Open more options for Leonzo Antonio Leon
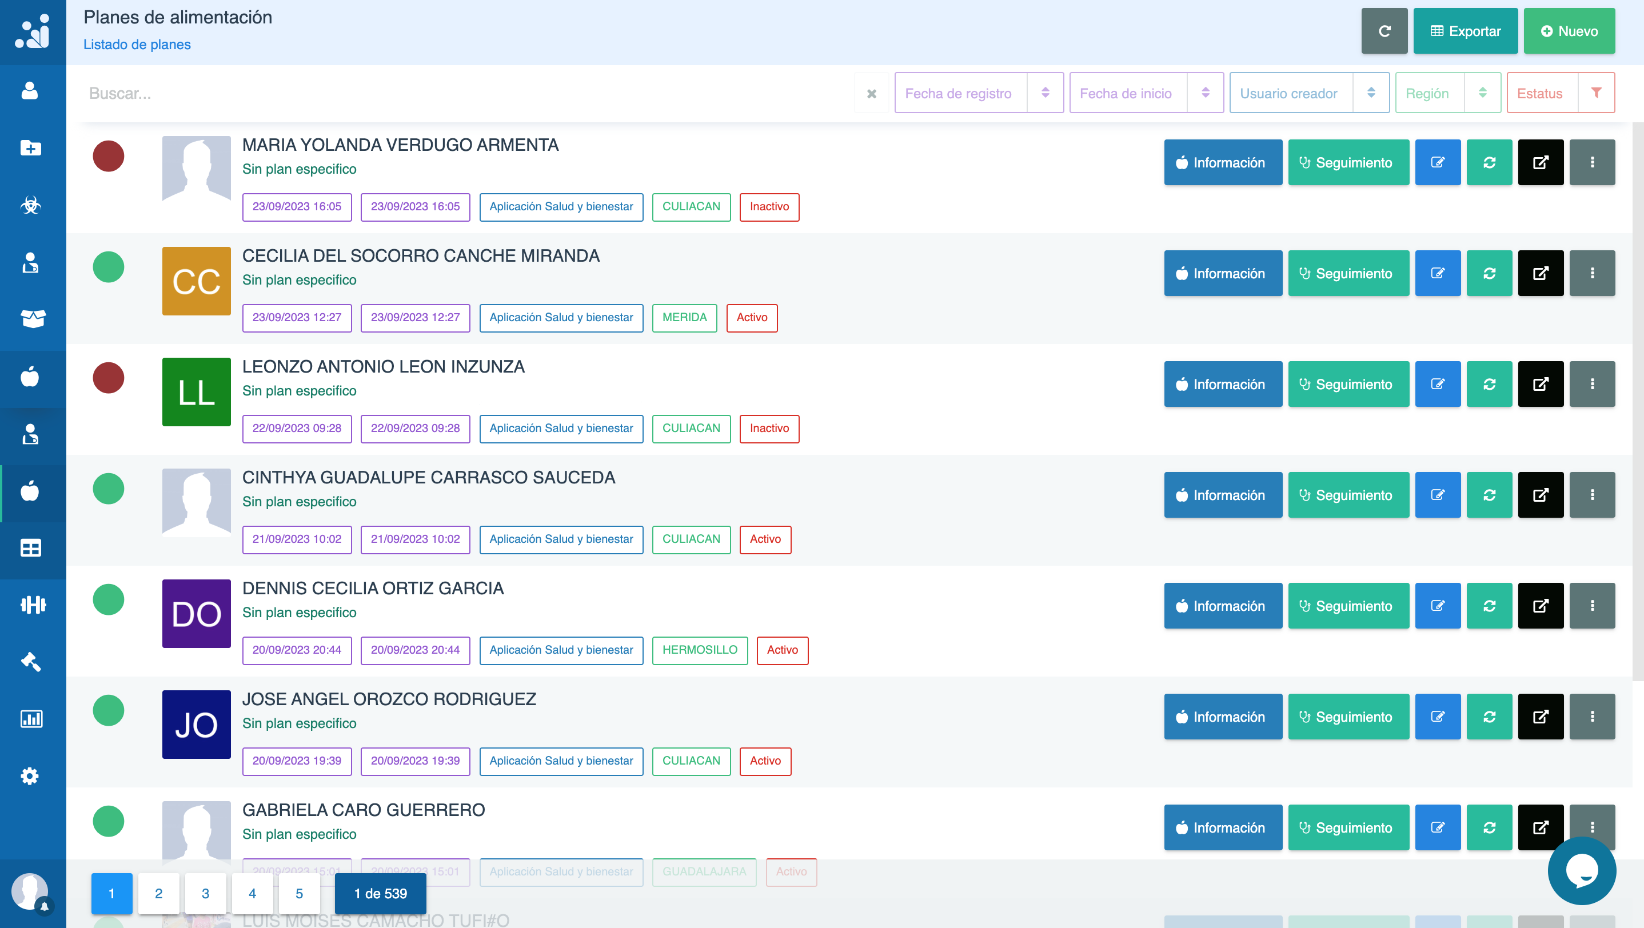Viewport: 1644px width, 928px height. pos(1591,385)
